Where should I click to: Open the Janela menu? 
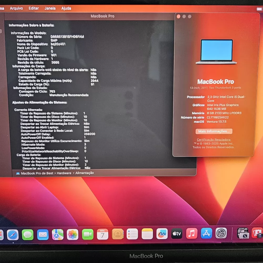pyautogui.click(x=50, y=8)
